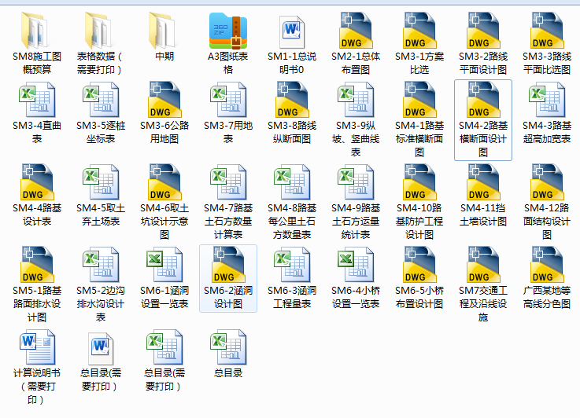Click the file name text A3图纸表格
The width and height of the screenshot is (580, 418).
[228, 63]
